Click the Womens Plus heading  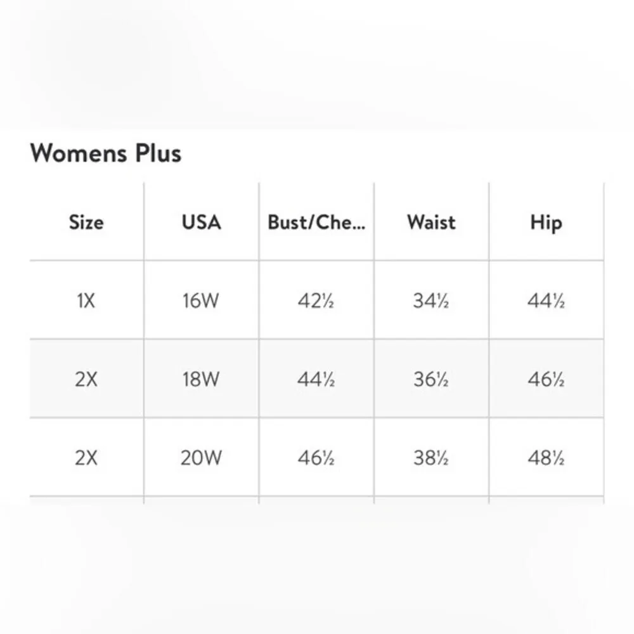click(106, 153)
